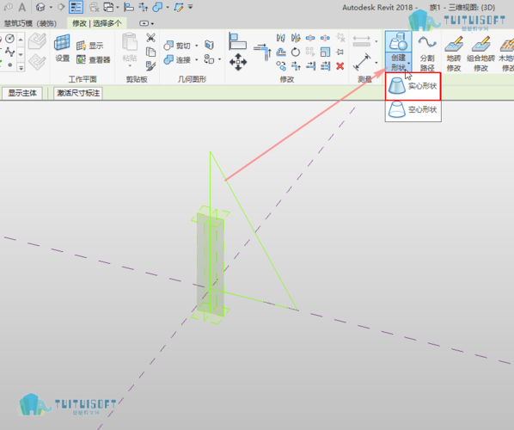
Task: Select Mirror - Pick Axis icon
Action: [281, 38]
